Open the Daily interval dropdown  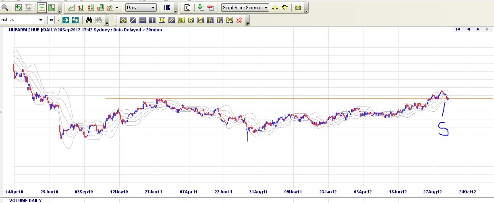141,7
